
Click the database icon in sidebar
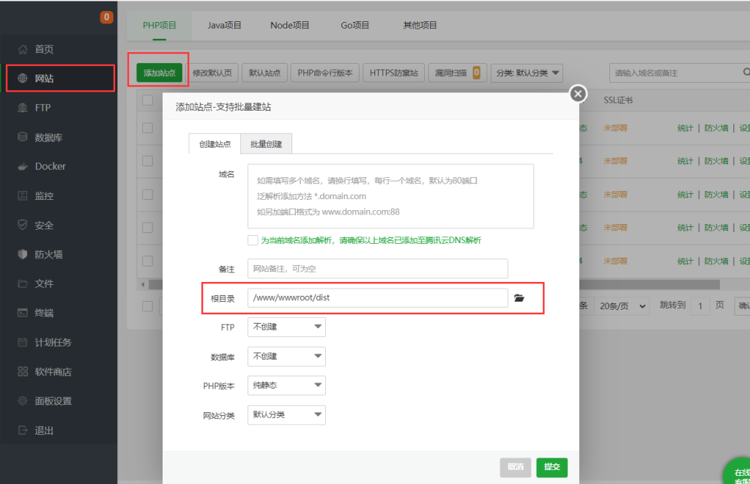[23, 137]
